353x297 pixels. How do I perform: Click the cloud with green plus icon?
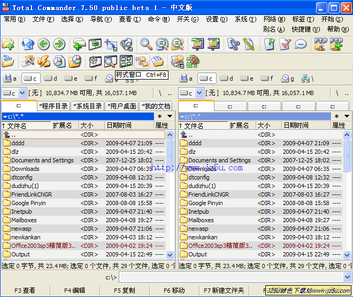point(79,44)
